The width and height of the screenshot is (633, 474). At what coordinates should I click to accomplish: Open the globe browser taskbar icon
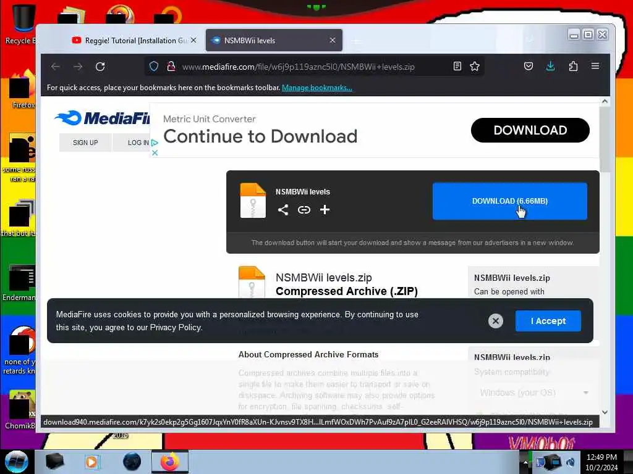pyautogui.click(x=132, y=462)
